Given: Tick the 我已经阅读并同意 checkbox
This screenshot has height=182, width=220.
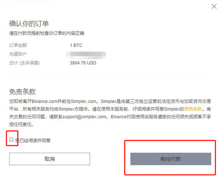Looking at the screenshot, I should [12, 140].
